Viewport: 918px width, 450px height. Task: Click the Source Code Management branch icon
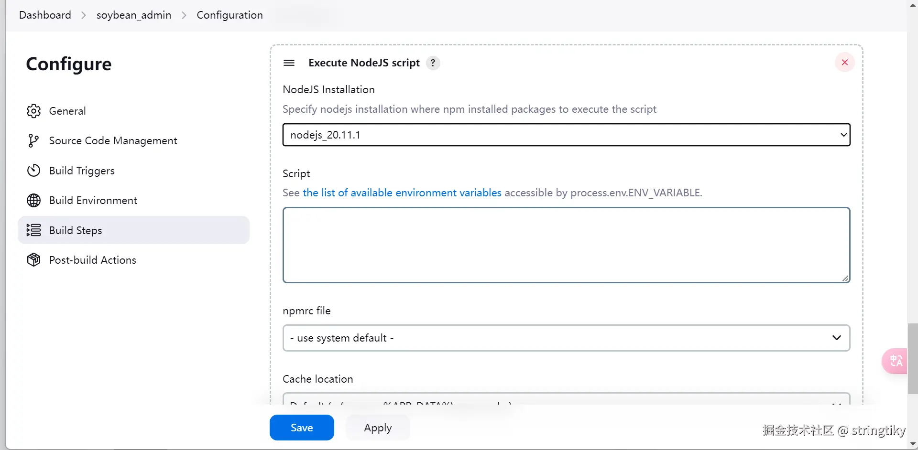(33, 140)
